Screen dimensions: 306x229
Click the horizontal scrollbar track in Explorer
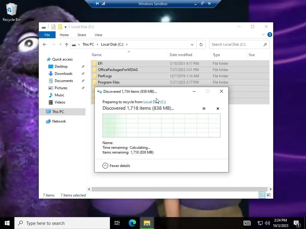179,189
